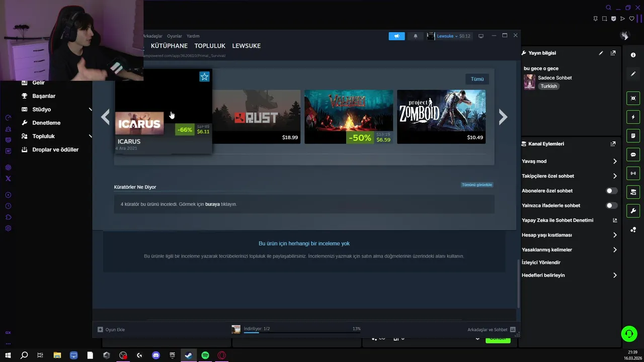Screen dimensions: 644x362
Task: Expand Yasaklanmış kelimeler options
Action: (615, 250)
